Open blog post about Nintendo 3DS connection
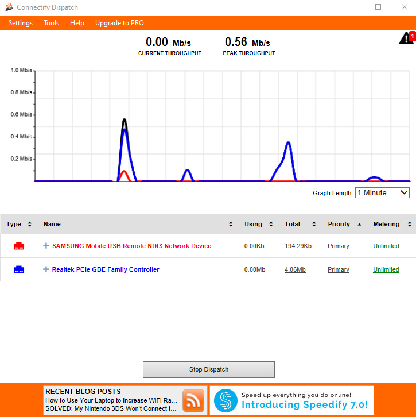Screen dimensions: 416x417 pyautogui.click(x=111, y=408)
